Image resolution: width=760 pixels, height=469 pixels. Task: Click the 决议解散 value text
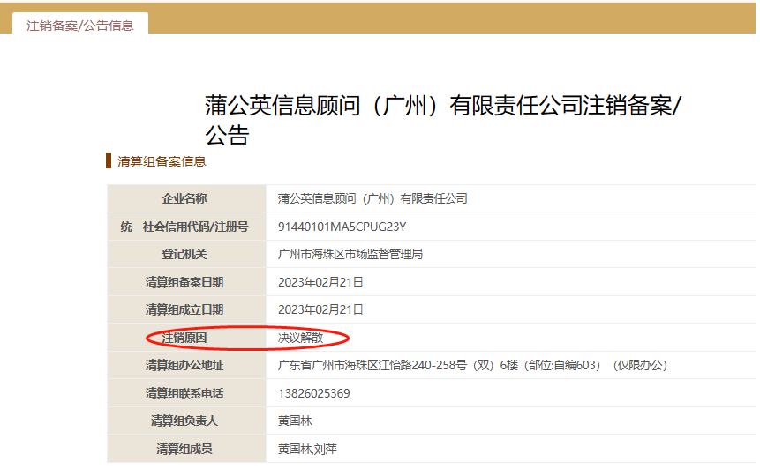click(299, 338)
